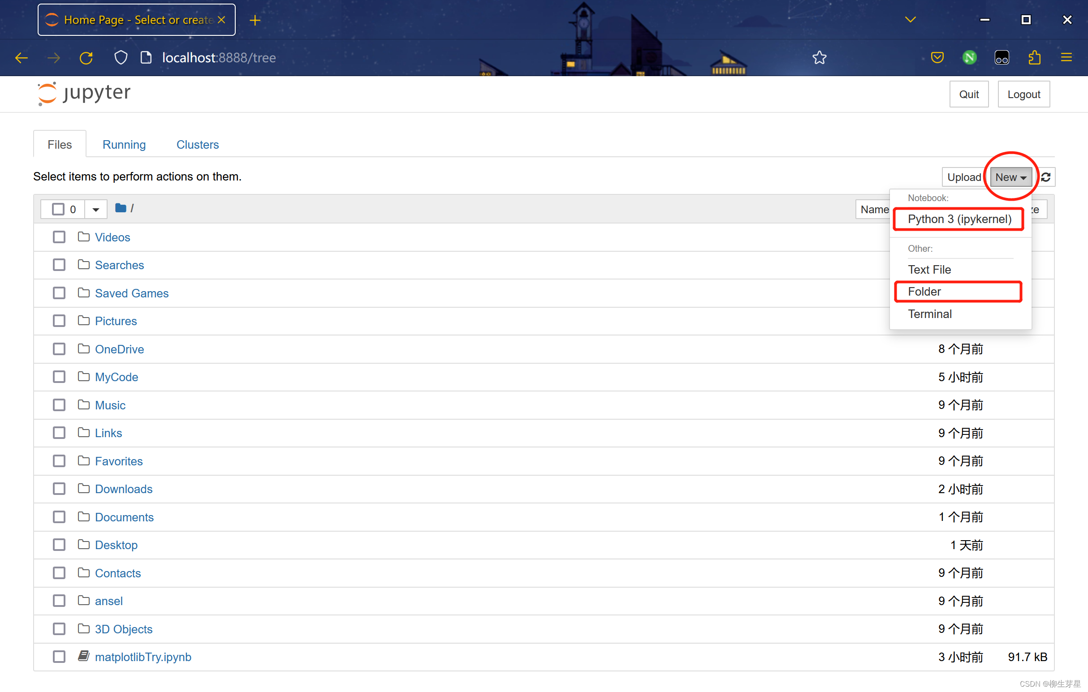Toggle the select-all checkbox in header
Viewport: 1088px width, 692px height.
[58, 209]
